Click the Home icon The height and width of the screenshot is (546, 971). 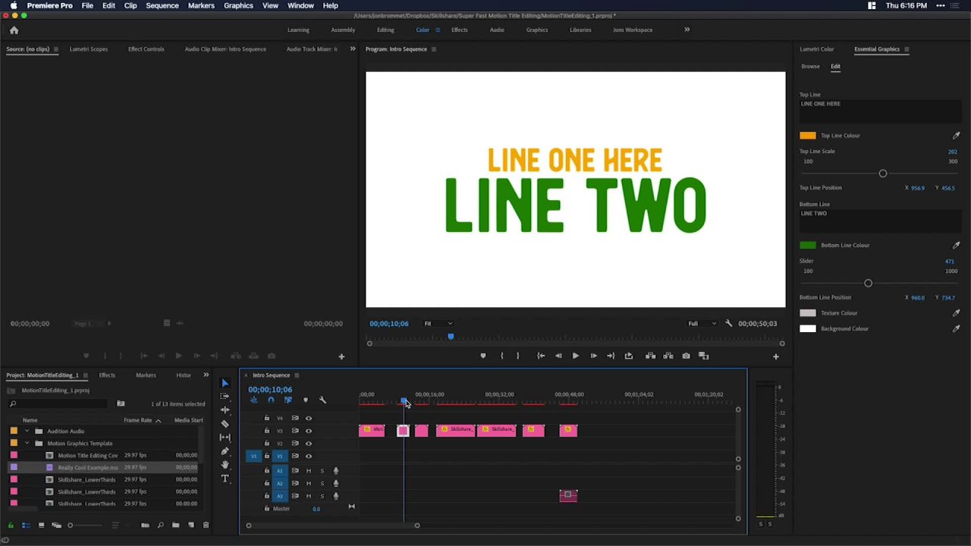point(14,30)
